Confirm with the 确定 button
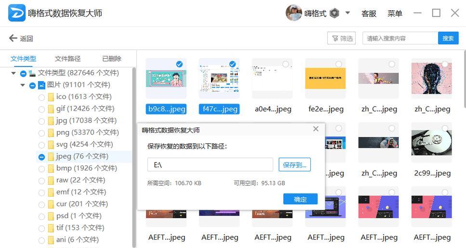Screen dimensions: 466x248 pos(300,199)
